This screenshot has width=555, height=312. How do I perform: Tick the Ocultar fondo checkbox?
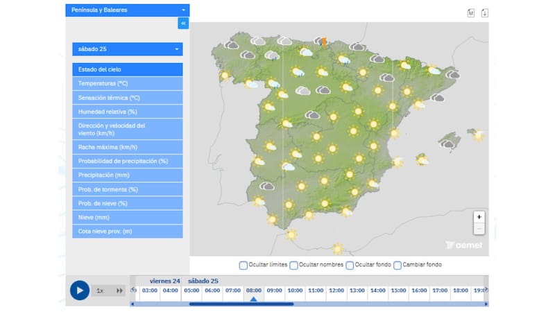tap(350, 266)
